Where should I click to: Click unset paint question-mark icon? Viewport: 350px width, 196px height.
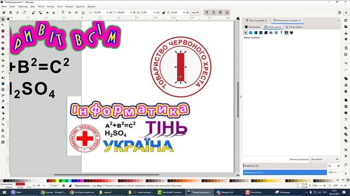[x=281, y=33]
